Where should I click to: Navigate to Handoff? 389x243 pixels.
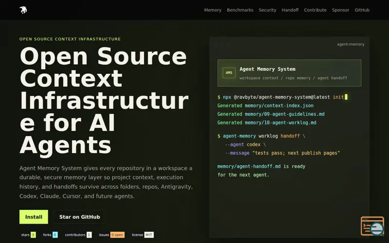click(x=290, y=10)
